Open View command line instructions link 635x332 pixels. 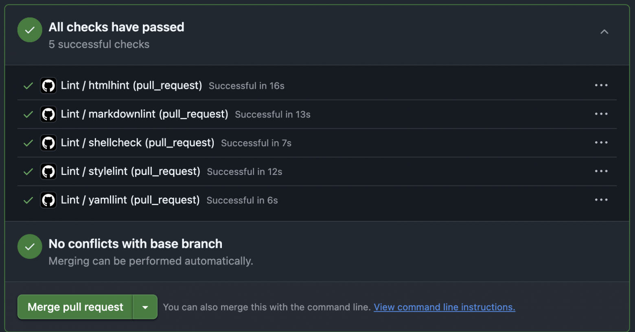tap(444, 307)
